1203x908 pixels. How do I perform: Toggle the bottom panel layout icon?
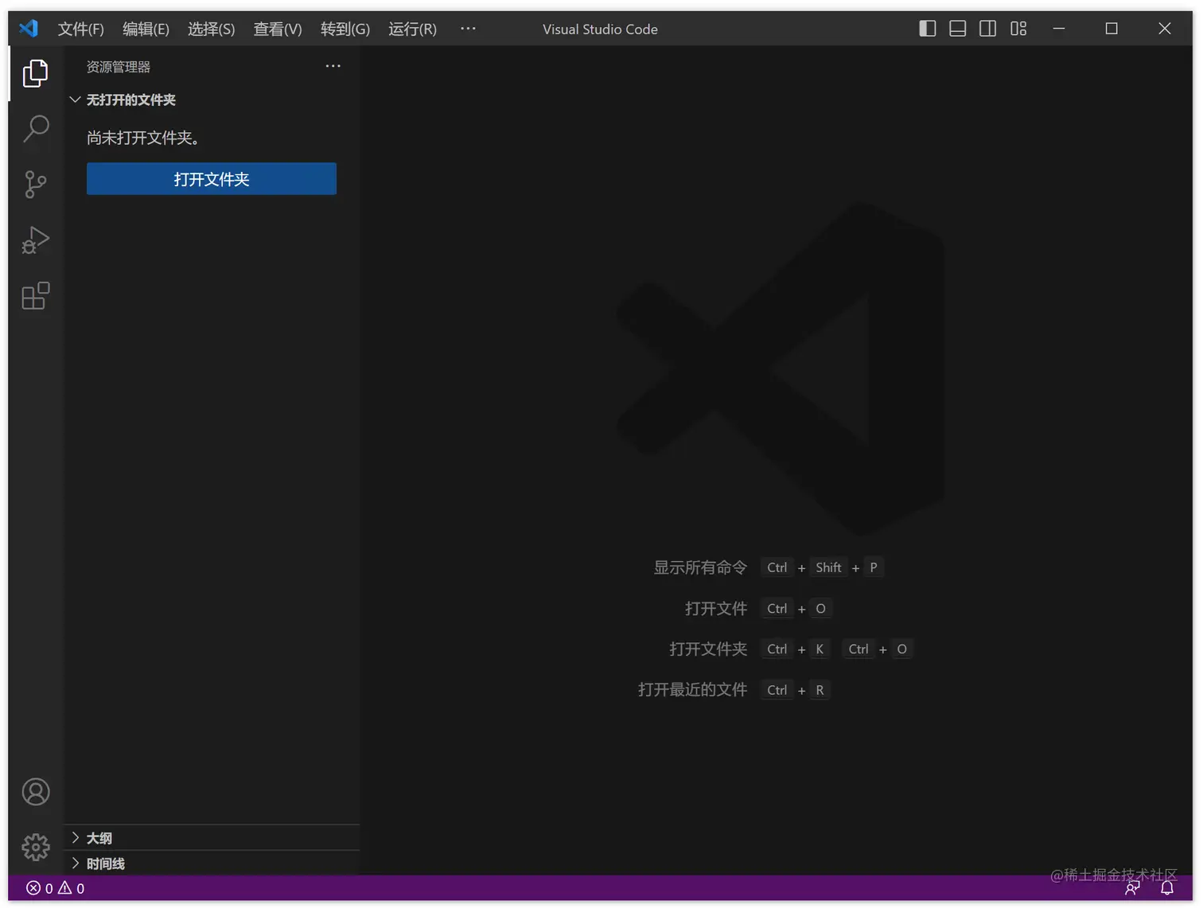click(x=958, y=29)
